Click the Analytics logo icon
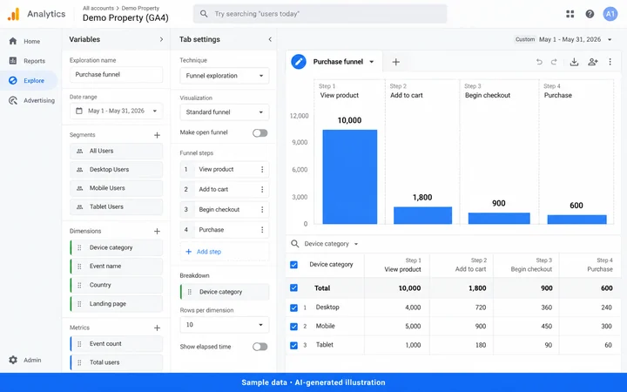Image resolution: width=627 pixels, height=392 pixels. pyautogui.click(x=13, y=15)
